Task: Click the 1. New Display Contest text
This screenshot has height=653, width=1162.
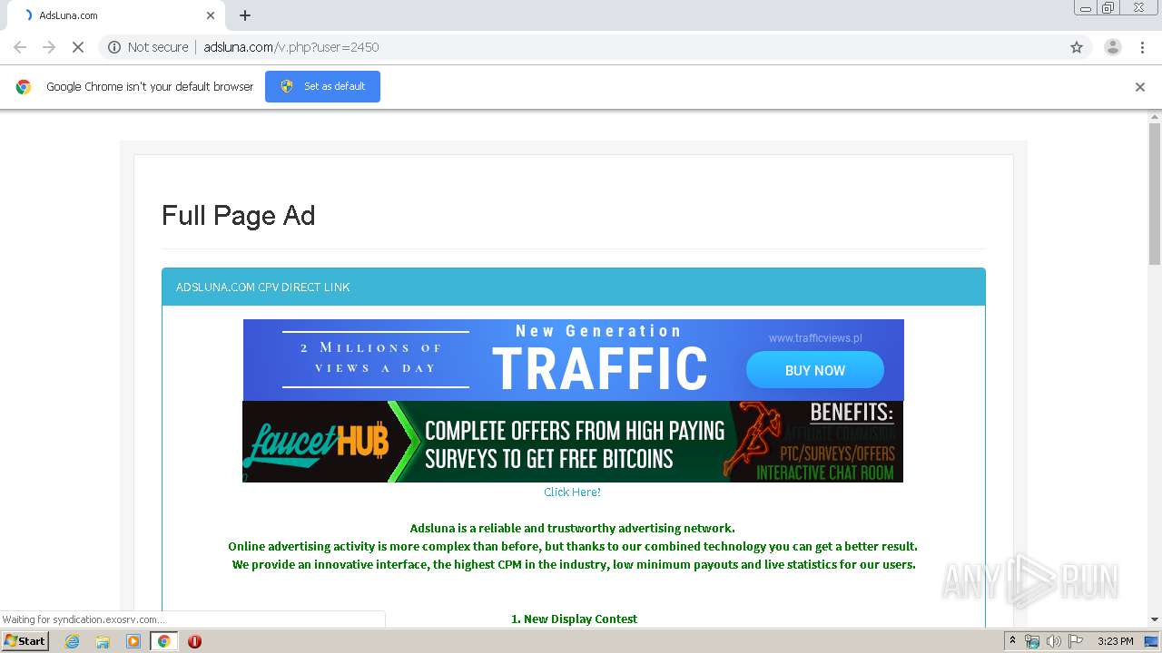Action: click(574, 619)
